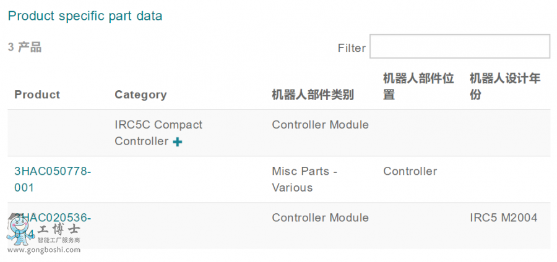Click into the Filter text box
Image resolution: width=557 pixels, height=262 pixels.
coord(460,46)
